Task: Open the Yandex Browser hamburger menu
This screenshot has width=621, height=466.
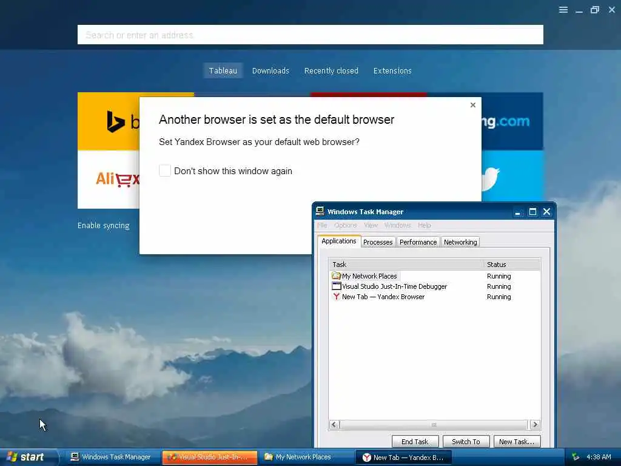Action: (x=563, y=10)
